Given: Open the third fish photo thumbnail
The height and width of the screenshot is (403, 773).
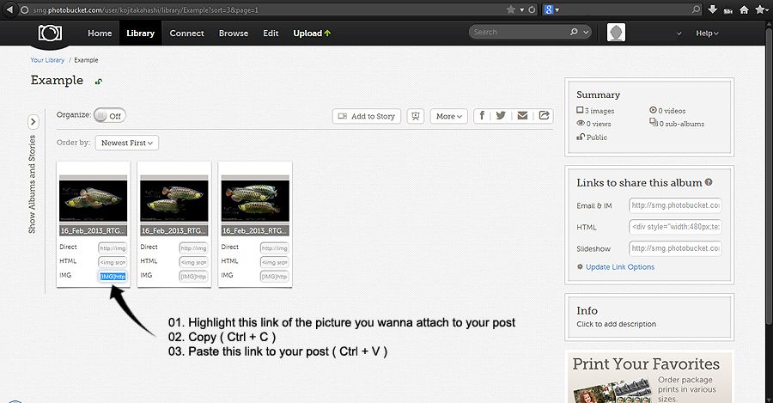Looking at the screenshot, I should click(255, 201).
